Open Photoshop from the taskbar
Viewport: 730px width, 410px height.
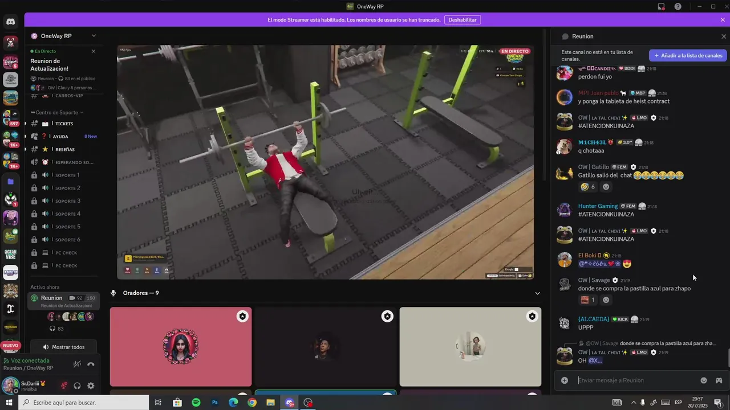pos(215,403)
